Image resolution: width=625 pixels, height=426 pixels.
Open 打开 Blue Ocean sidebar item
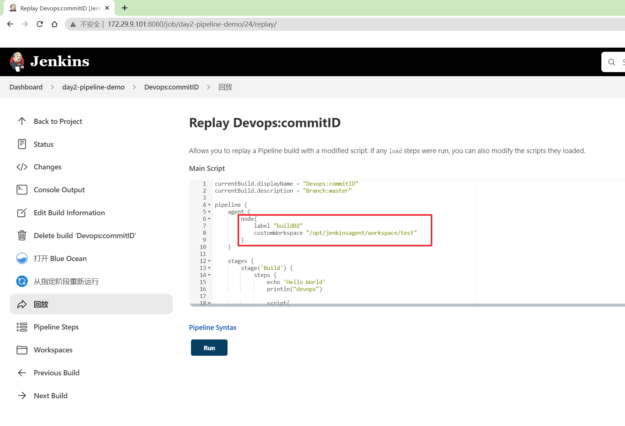pos(91,258)
